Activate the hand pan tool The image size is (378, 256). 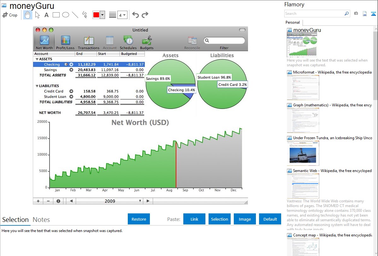tap(27, 15)
